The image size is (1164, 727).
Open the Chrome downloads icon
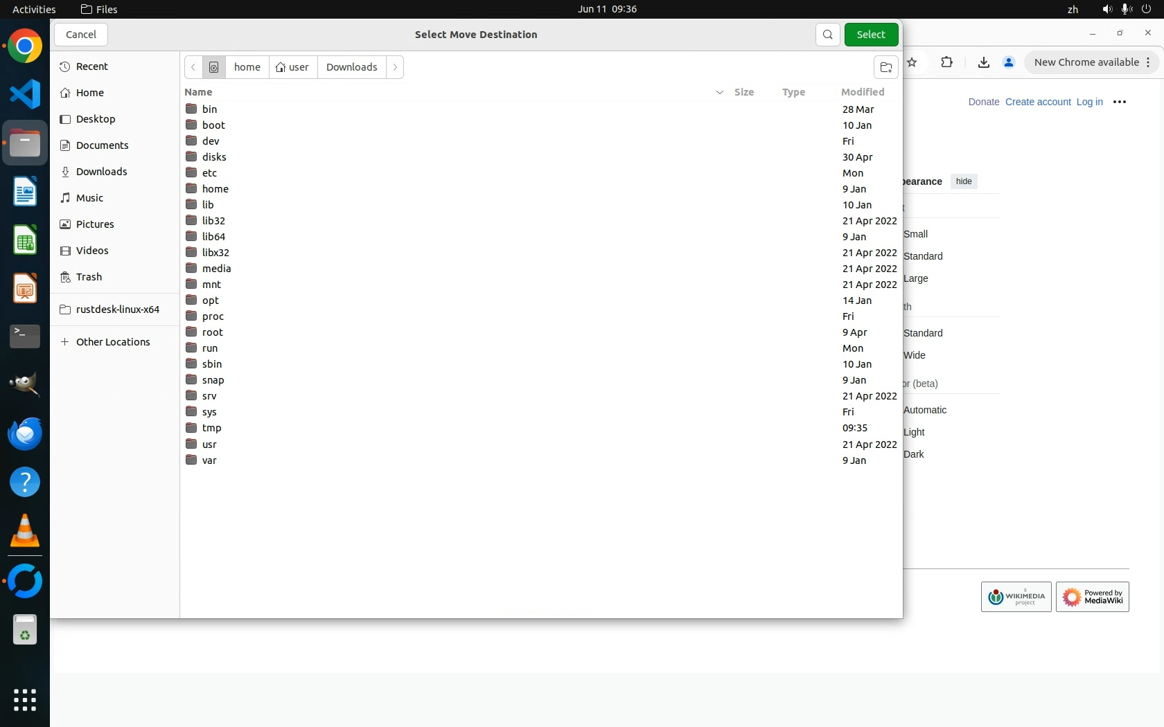983,62
